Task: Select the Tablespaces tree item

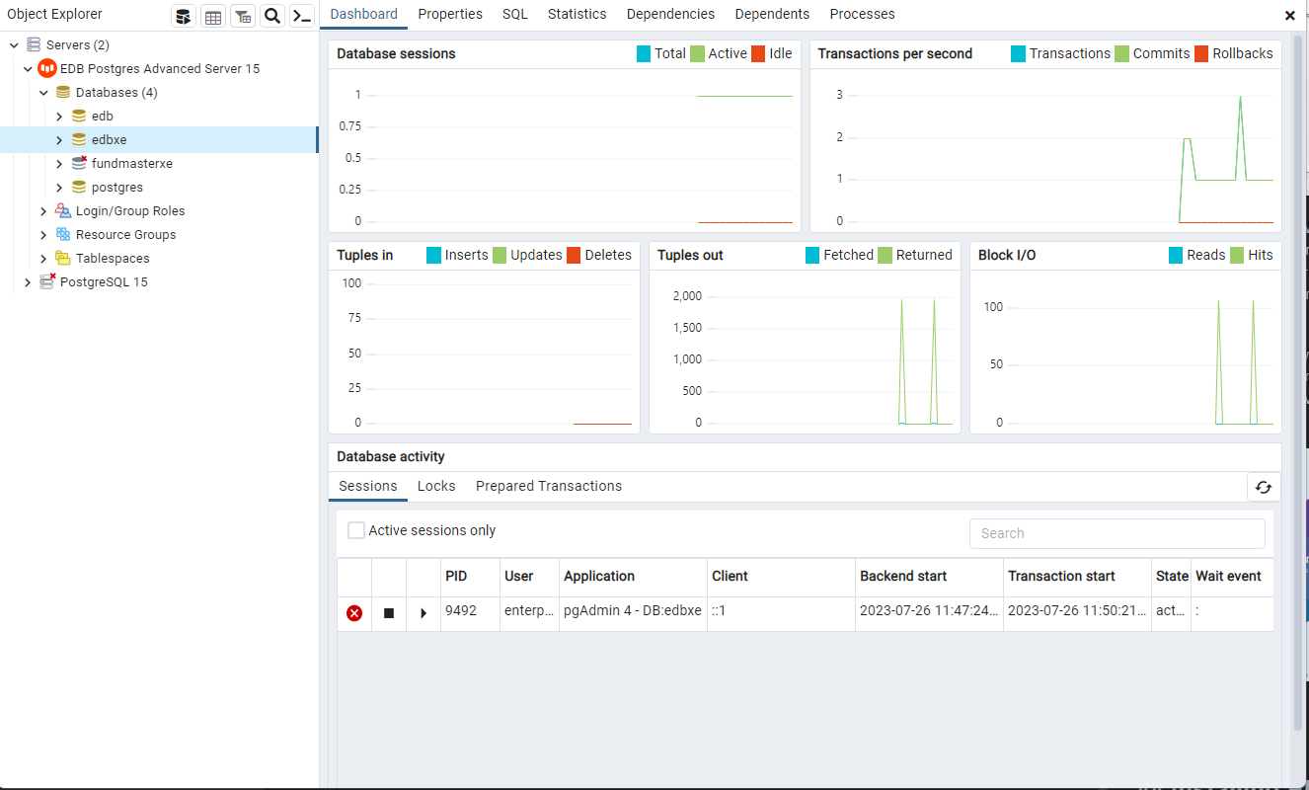Action: click(x=113, y=259)
